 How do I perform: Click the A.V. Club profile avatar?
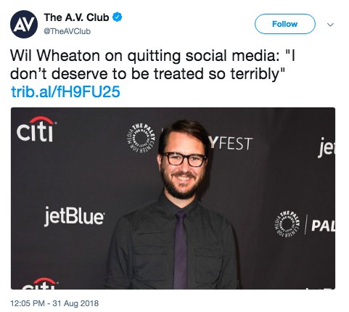pos(24,24)
